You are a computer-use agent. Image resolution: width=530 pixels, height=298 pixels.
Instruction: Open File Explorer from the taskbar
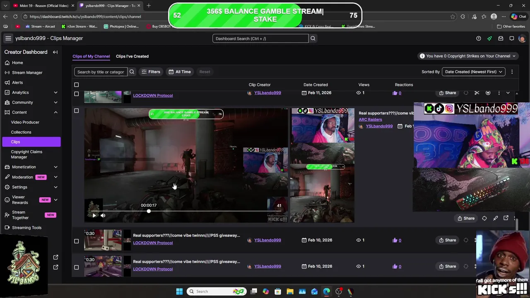pos(290,291)
